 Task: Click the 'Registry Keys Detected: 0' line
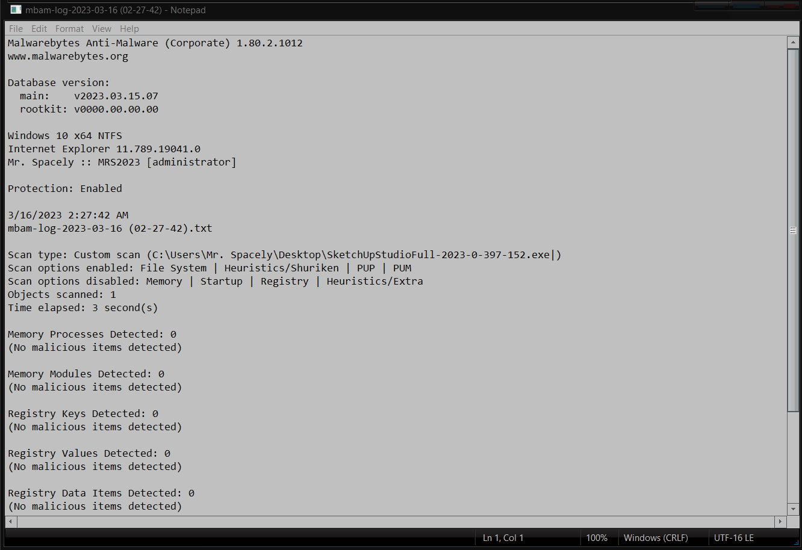pyautogui.click(x=83, y=414)
